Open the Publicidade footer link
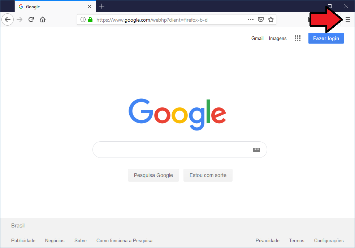 click(x=23, y=240)
